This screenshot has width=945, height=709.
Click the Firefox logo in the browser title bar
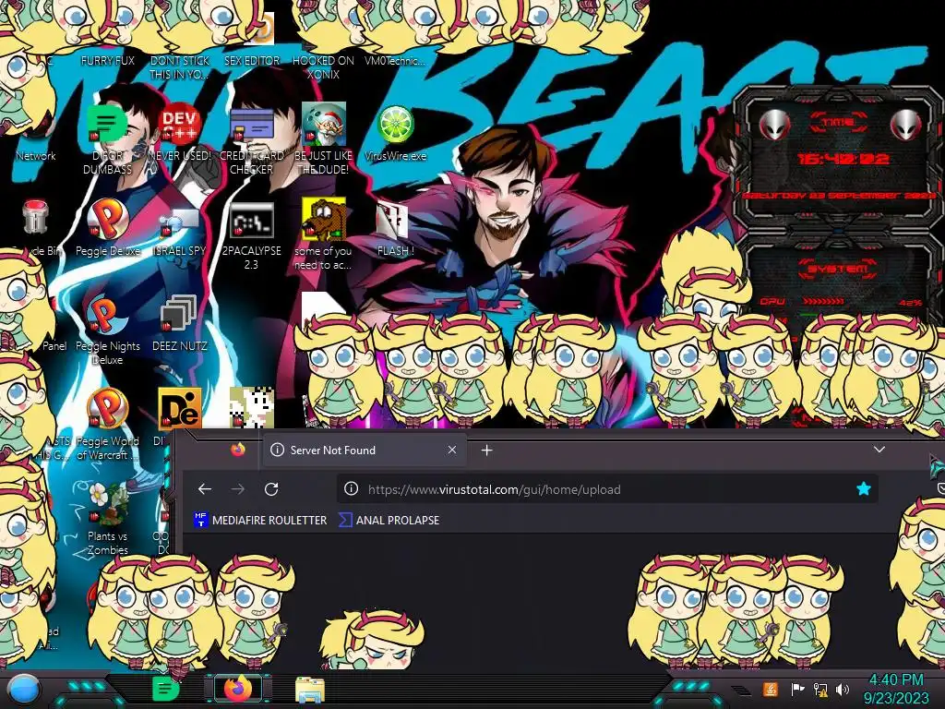point(238,450)
